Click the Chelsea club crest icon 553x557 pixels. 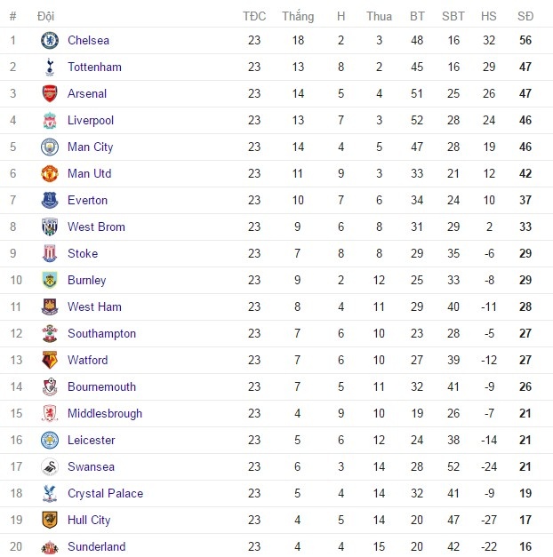(x=49, y=40)
